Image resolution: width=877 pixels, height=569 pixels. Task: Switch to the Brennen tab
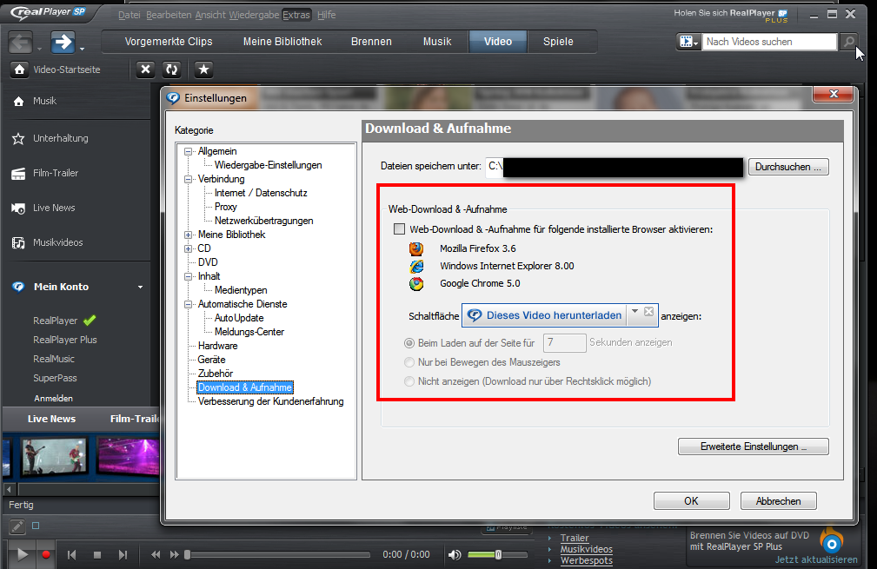click(x=371, y=42)
